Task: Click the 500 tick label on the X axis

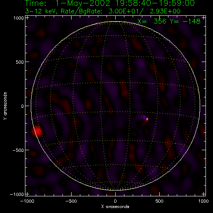Action: pyautogui.click(x=159, y=201)
